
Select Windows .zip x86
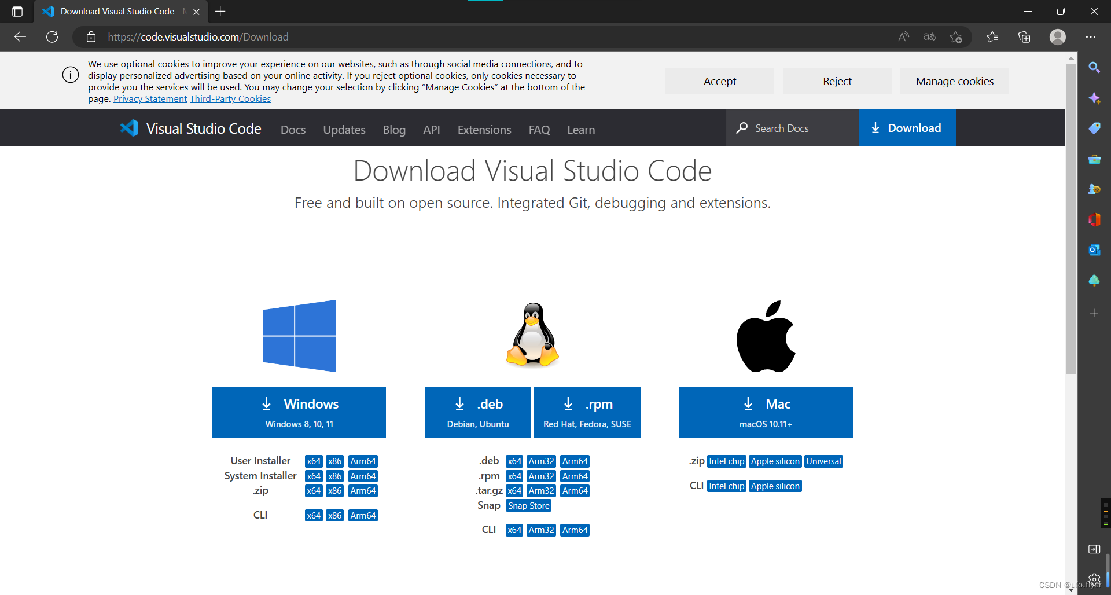(335, 491)
